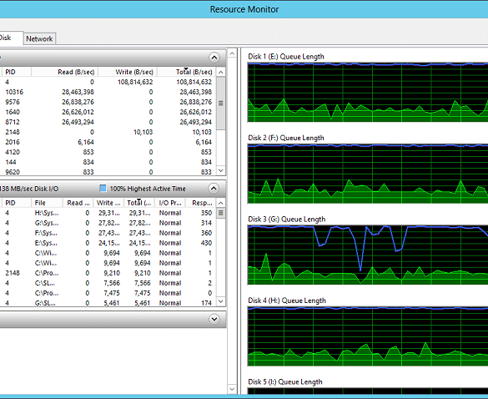Click up arrow of left pane scrollbar
Viewport: 488px width, 399px height.
coord(232,53)
